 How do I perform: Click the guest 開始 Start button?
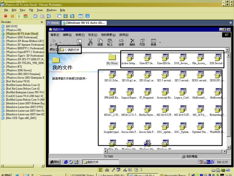click(55, 162)
